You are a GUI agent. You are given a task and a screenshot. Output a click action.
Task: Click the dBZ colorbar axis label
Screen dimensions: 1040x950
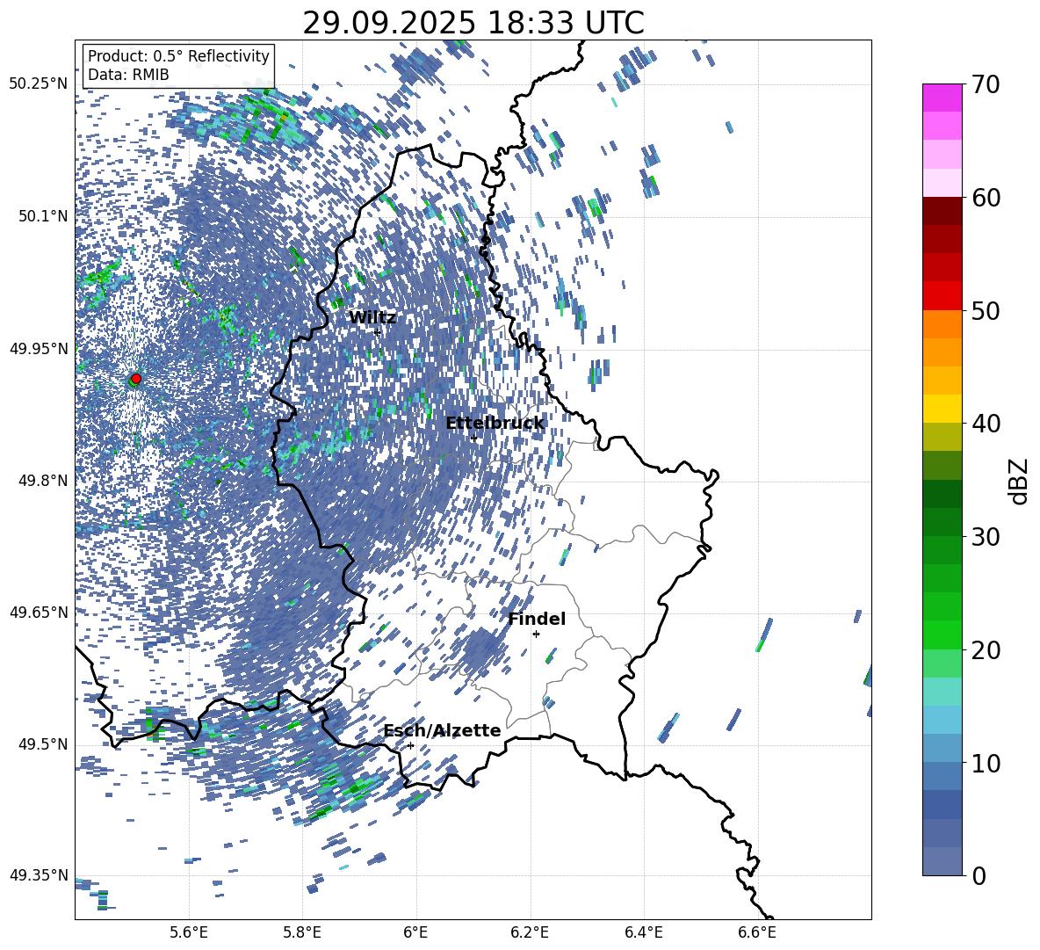point(1018,481)
